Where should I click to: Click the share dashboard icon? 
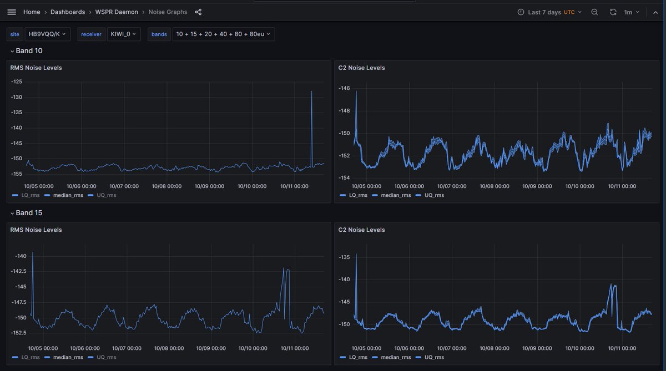coord(198,12)
